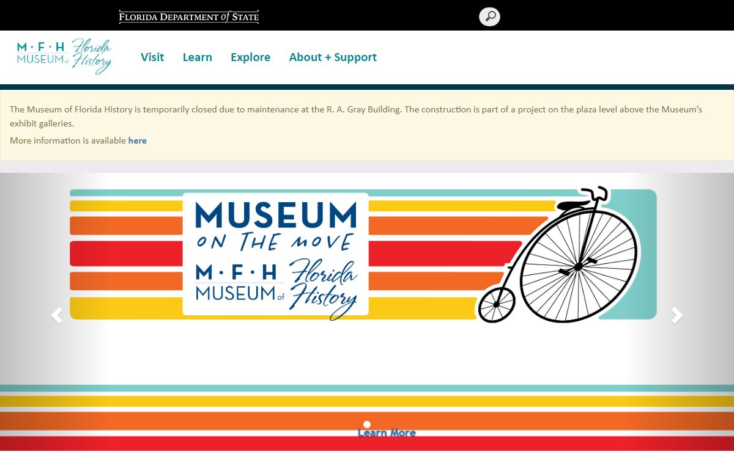Open the About + Support menu
The height and width of the screenshot is (452, 734).
point(333,57)
